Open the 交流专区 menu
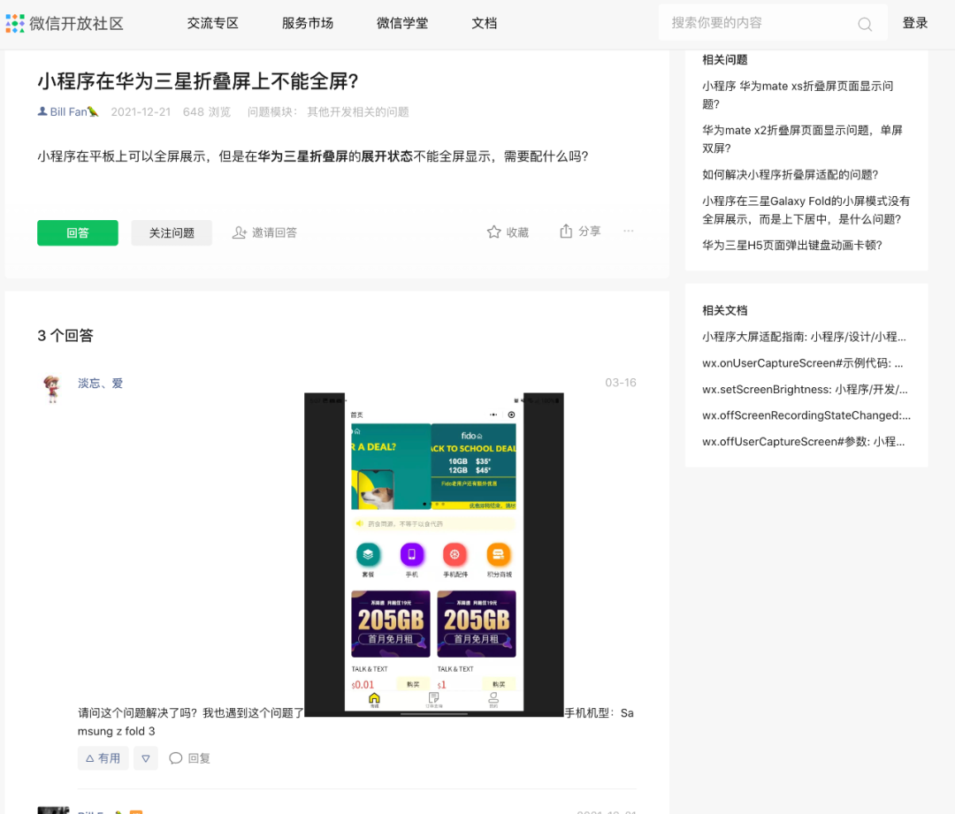Image resolution: width=955 pixels, height=814 pixels. click(x=212, y=23)
